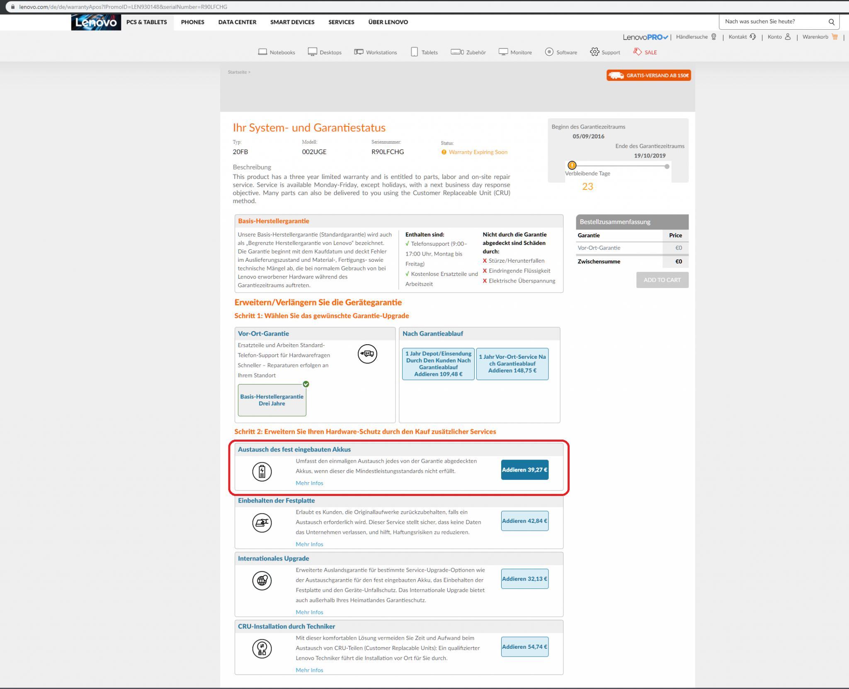The width and height of the screenshot is (849, 689).
Task: Click the Kontakt link text
Action: click(x=737, y=37)
